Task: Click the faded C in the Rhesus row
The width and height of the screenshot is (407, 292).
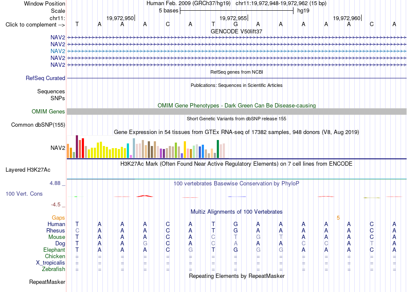Action: coord(77,230)
